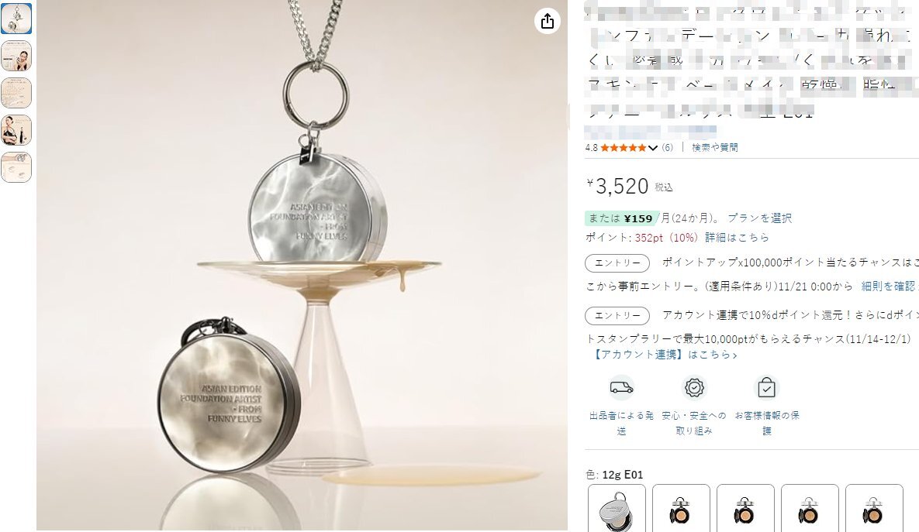Select the fifth thumbnail in image list
Image resolution: width=919 pixels, height=532 pixels.
pyautogui.click(x=16, y=167)
